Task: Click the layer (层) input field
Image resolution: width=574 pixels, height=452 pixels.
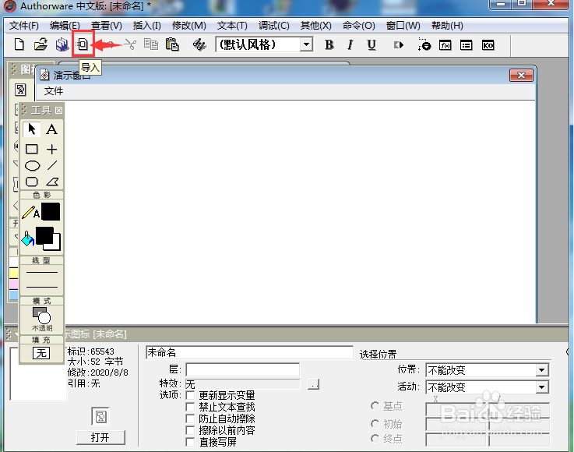Action: click(x=243, y=369)
